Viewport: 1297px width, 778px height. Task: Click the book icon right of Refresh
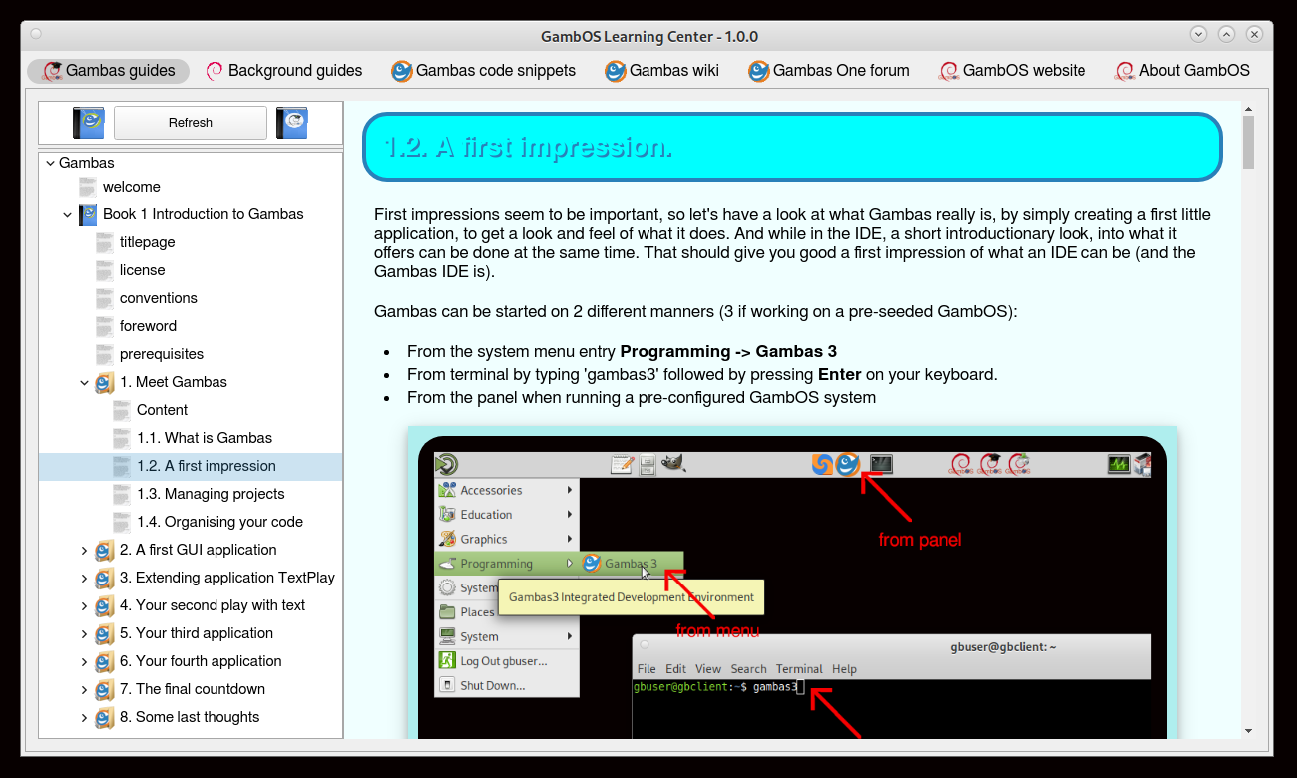point(292,123)
